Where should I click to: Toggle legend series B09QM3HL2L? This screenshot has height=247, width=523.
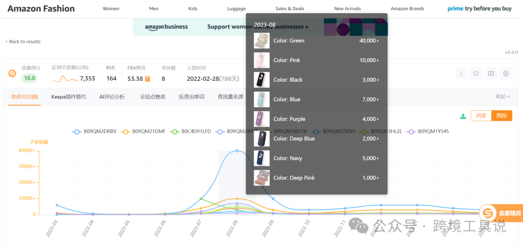point(382,131)
